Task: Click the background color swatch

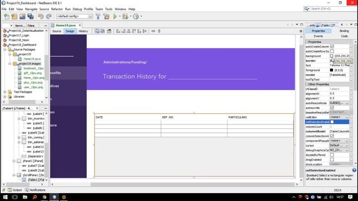Action: tap(332, 56)
